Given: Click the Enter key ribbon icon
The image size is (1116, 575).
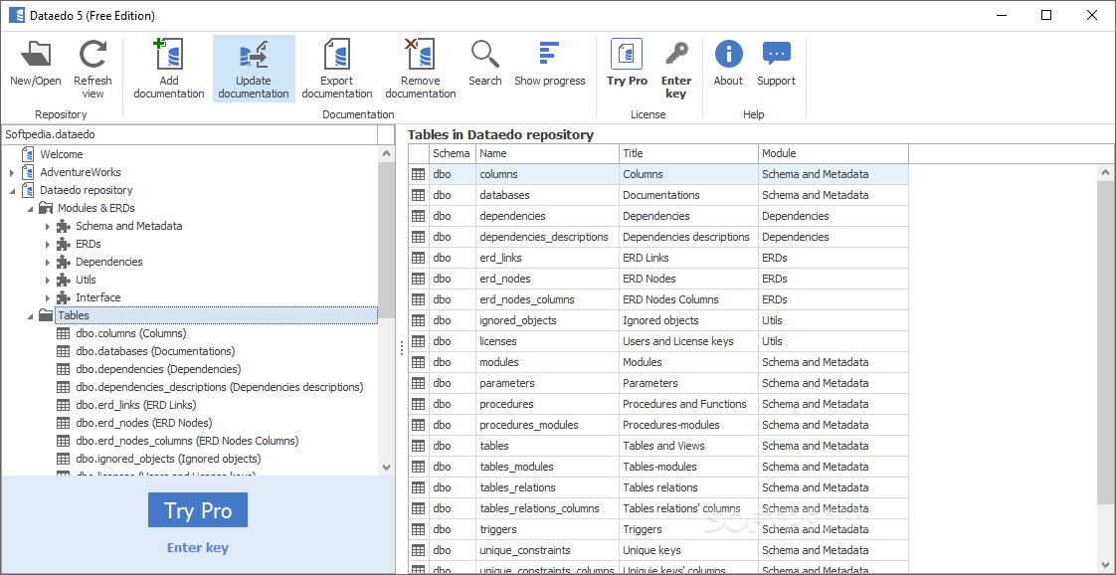Looking at the screenshot, I should tap(675, 54).
